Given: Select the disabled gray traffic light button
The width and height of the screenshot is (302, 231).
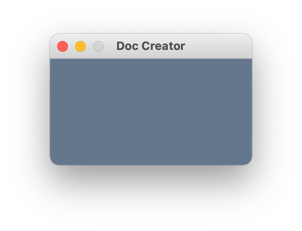Looking at the screenshot, I should [x=98, y=46].
